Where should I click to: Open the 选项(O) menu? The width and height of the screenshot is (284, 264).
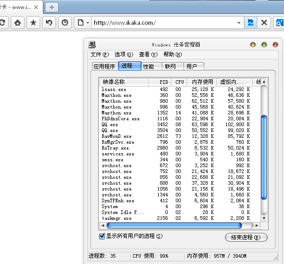click(124, 55)
